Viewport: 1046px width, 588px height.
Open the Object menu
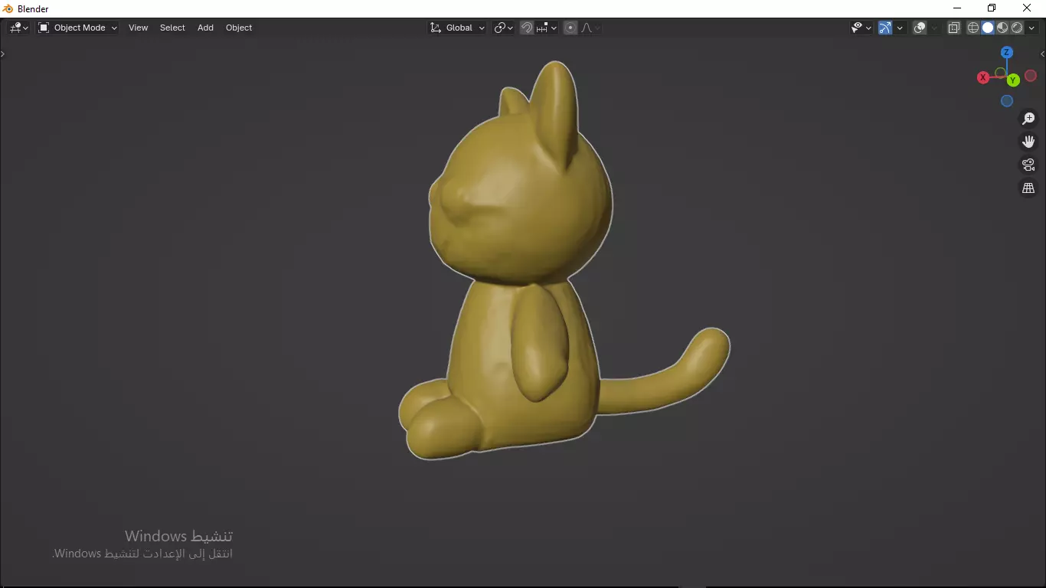tap(239, 28)
